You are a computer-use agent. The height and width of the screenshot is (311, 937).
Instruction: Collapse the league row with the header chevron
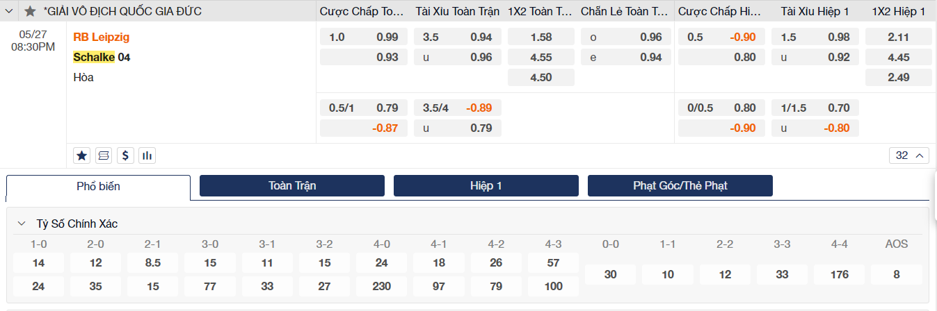(x=9, y=11)
